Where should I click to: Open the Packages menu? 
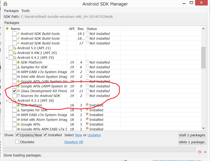pos(11,11)
